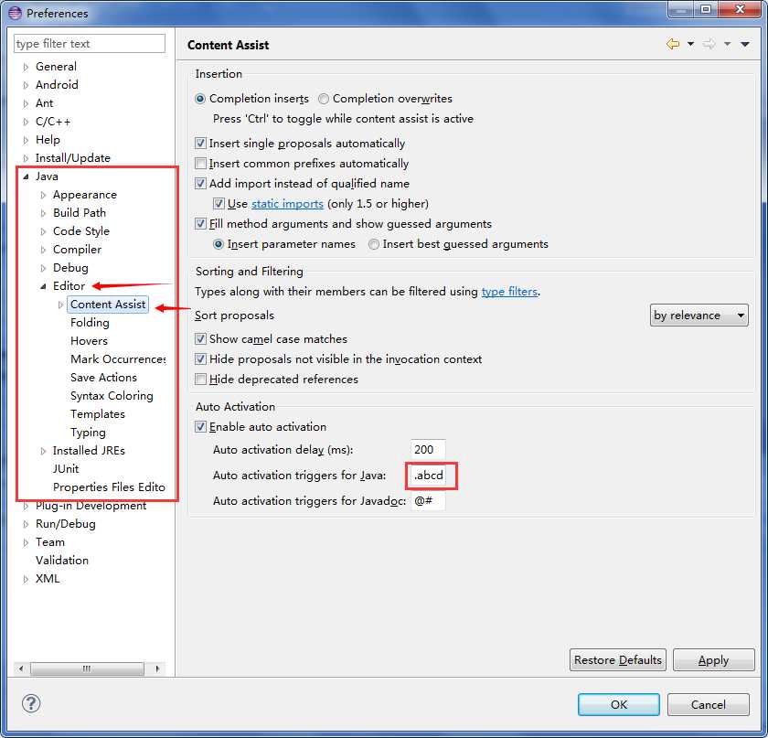Click the Auto activation delay field

click(x=428, y=449)
